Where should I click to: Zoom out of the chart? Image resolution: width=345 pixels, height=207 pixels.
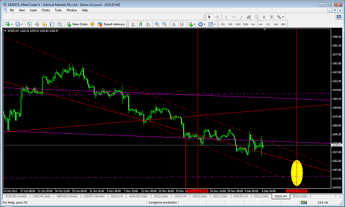click(164, 24)
